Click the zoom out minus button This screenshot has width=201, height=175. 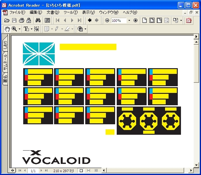click(x=107, y=20)
